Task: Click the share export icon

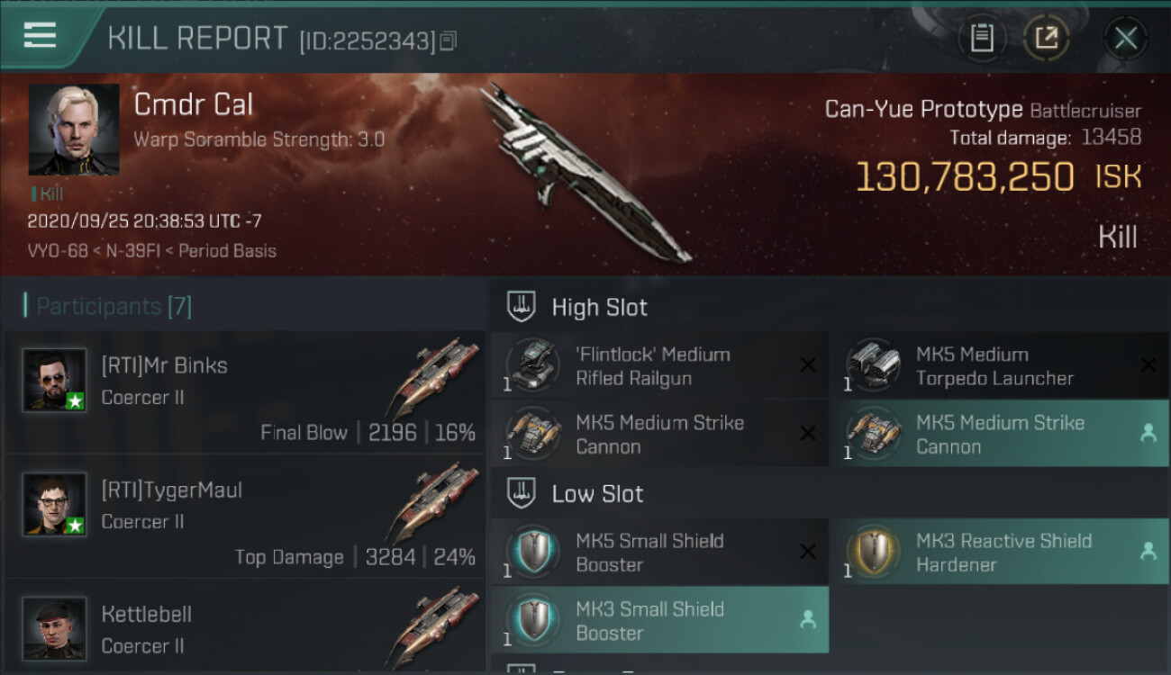Action: pos(1046,39)
